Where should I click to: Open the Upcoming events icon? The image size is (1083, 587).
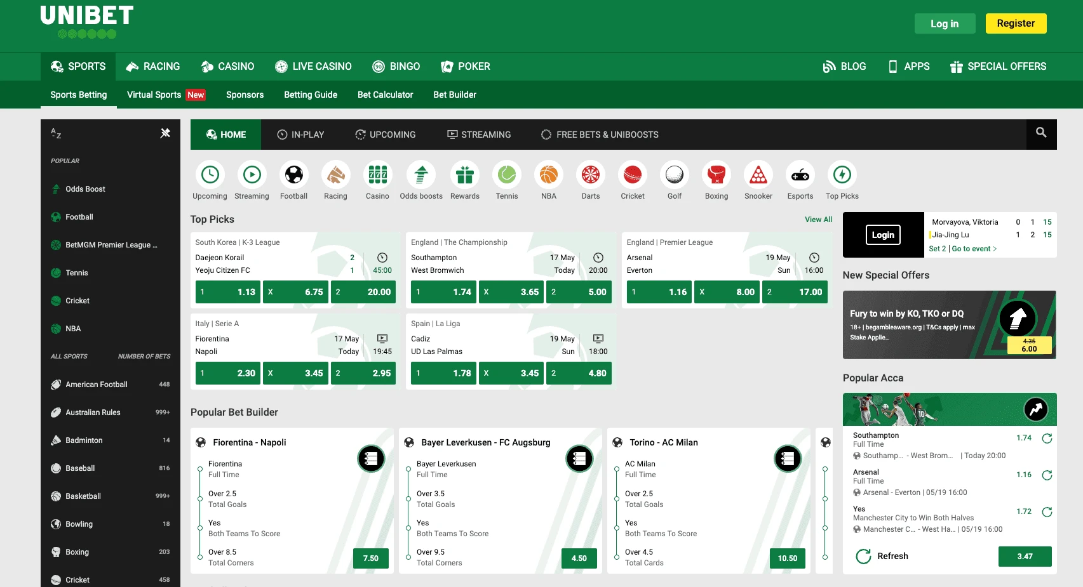tap(210, 175)
